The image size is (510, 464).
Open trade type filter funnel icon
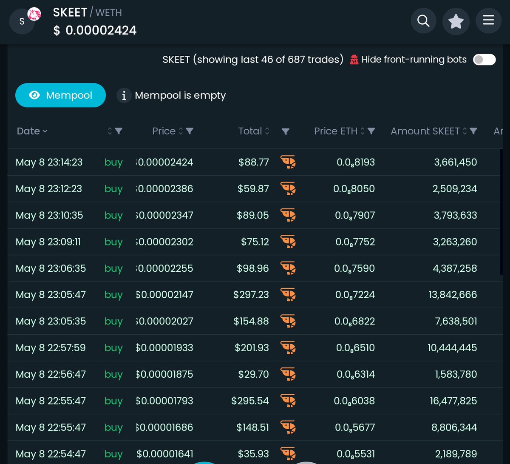tap(119, 131)
